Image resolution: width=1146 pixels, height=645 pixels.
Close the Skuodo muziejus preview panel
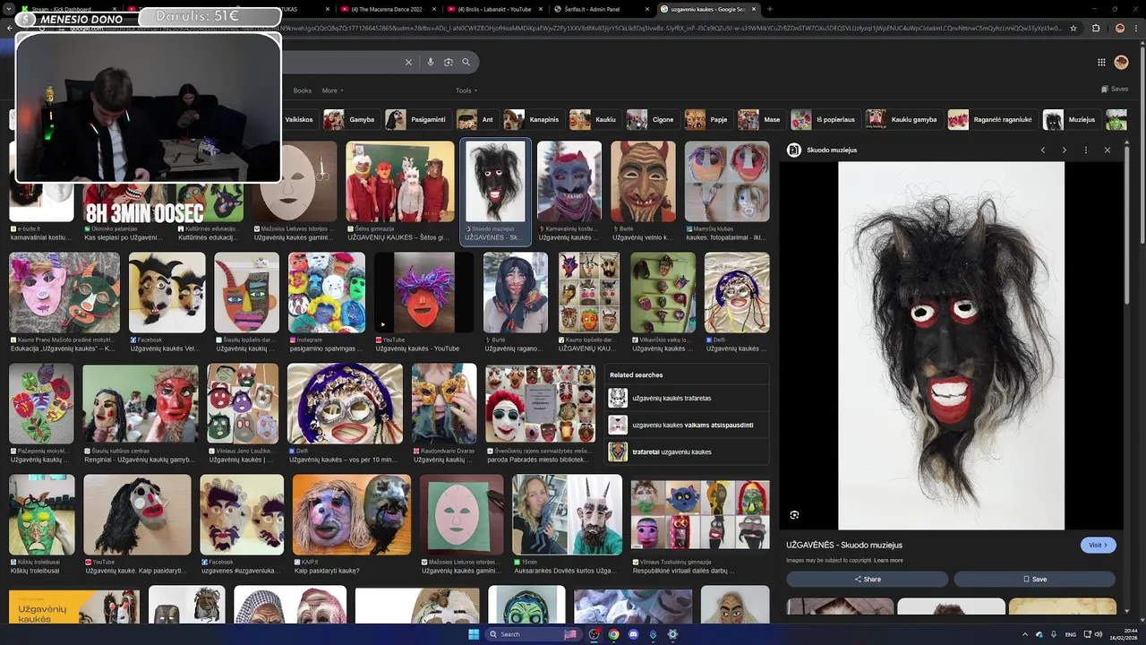(1108, 150)
